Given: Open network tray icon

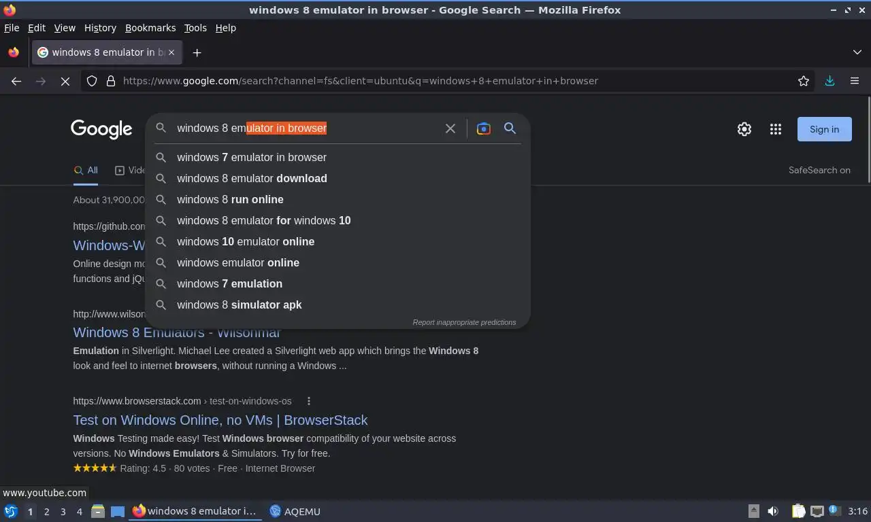Looking at the screenshot, I should 817,511.
